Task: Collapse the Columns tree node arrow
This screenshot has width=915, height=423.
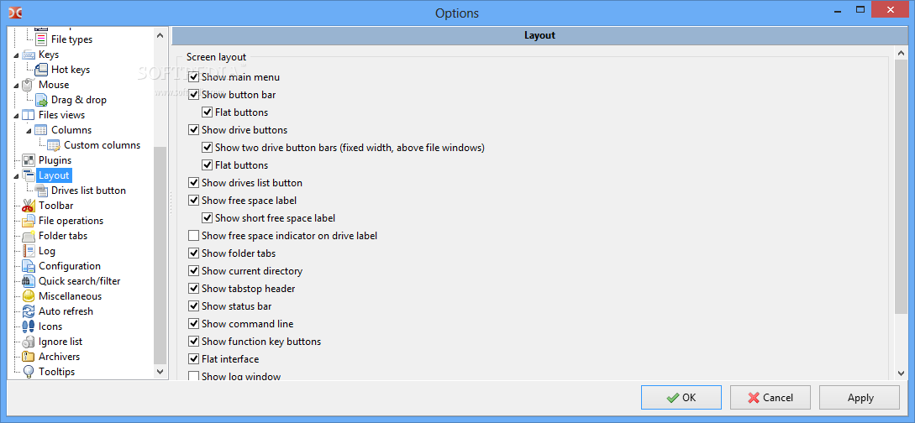Action: [x=29, y=131]
